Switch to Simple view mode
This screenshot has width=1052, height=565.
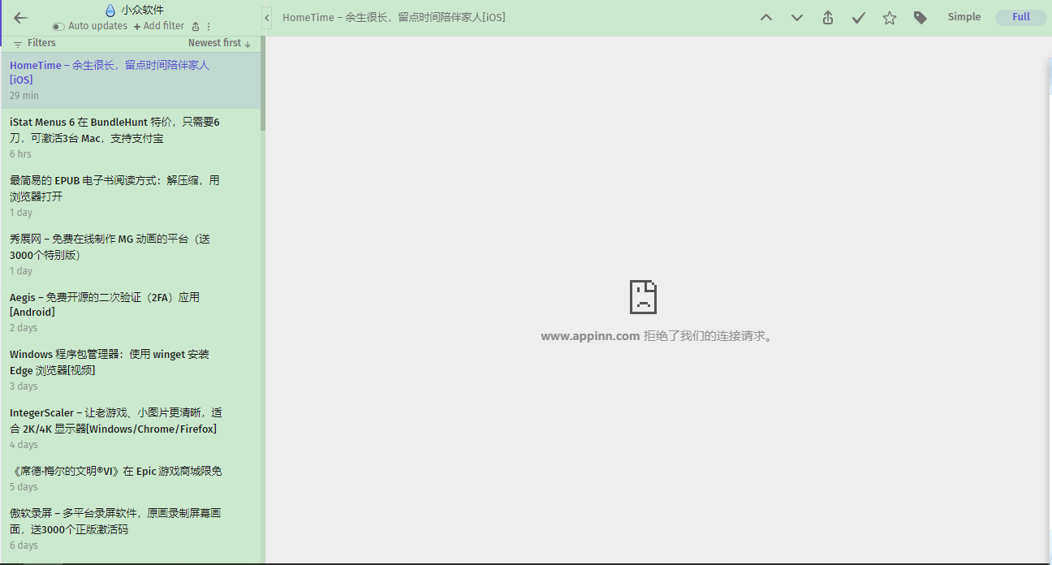point(964,17)
